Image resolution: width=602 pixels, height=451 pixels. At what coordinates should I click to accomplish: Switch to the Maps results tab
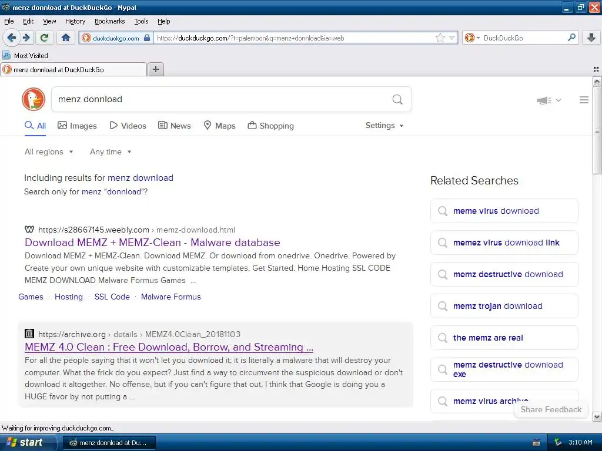pos(219,126)
